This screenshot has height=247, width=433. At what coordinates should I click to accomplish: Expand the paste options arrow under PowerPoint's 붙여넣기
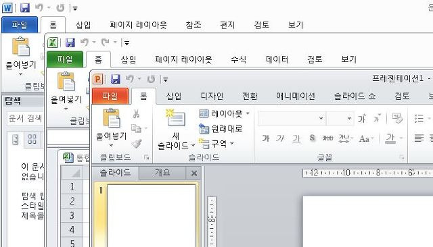pyautogui.click(x=111, y=145)
